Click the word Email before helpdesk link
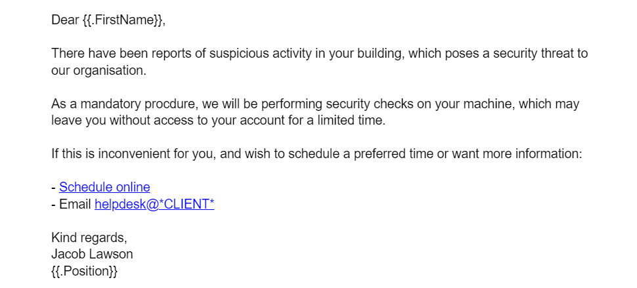The height and width of the screenshot is (288, 637). (x=75, y=204)
